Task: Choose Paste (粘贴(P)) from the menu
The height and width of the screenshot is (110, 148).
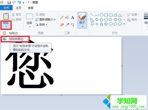Action: (x=15, y=33)
